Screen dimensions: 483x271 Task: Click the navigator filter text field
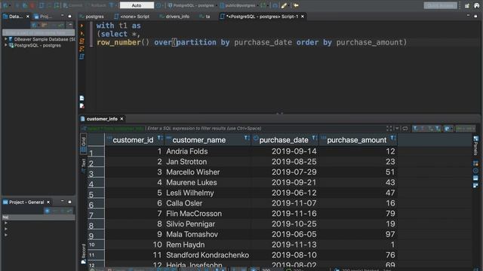click(38, 32)
